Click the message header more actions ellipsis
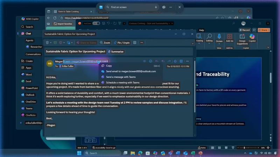This screenshot has height=157, width=280. click(x=187, y=61)
